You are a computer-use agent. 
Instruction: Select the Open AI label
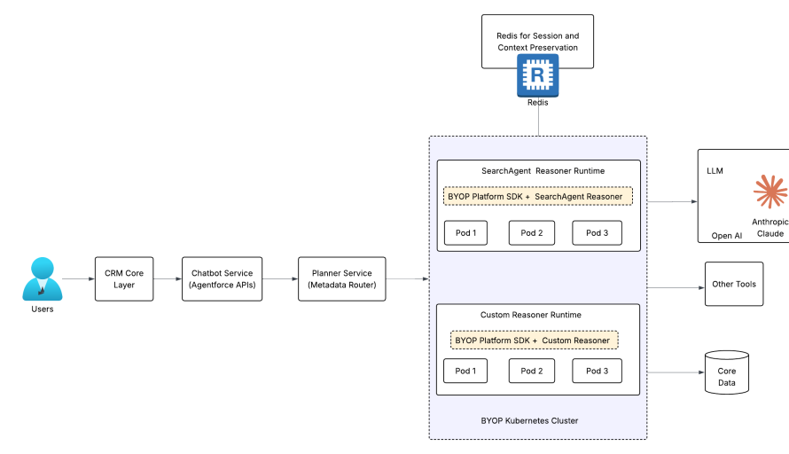point(727,236)
